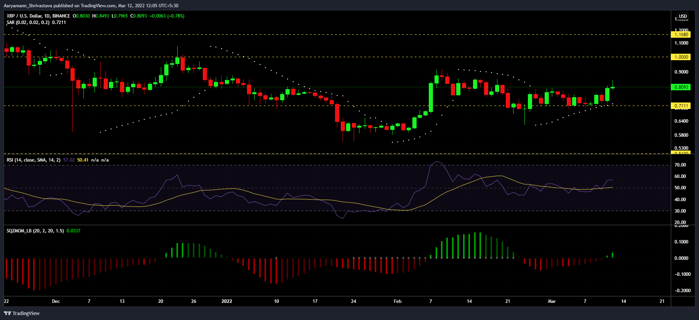Open the USD currency selector on price axis
Viewport: 699px width, 320px height.
pyautogui.click(x=683, y=16)
